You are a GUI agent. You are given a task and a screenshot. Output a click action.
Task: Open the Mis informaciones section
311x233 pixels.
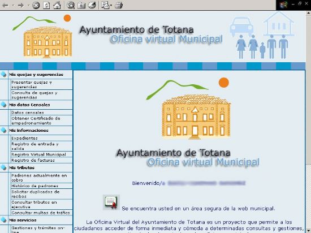[29, 131]
